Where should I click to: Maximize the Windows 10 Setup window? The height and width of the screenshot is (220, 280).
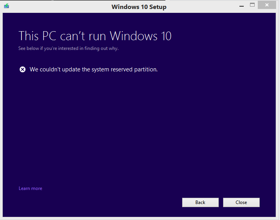click(x=252, y=5)
